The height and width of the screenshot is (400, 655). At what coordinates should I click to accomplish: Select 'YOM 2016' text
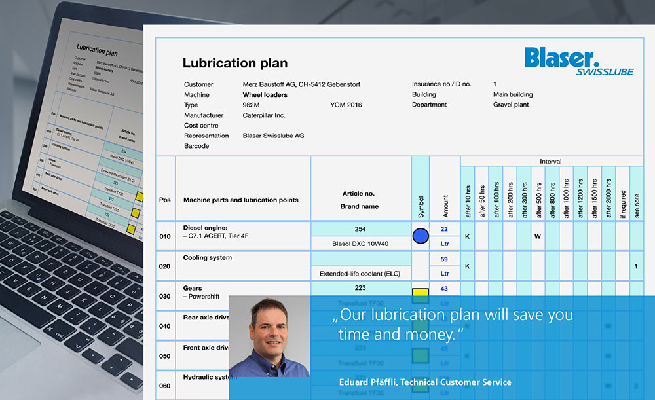346,105
